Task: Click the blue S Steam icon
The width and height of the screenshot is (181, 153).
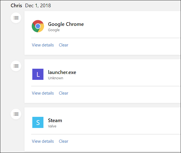Action: click(x=38, y=122)
